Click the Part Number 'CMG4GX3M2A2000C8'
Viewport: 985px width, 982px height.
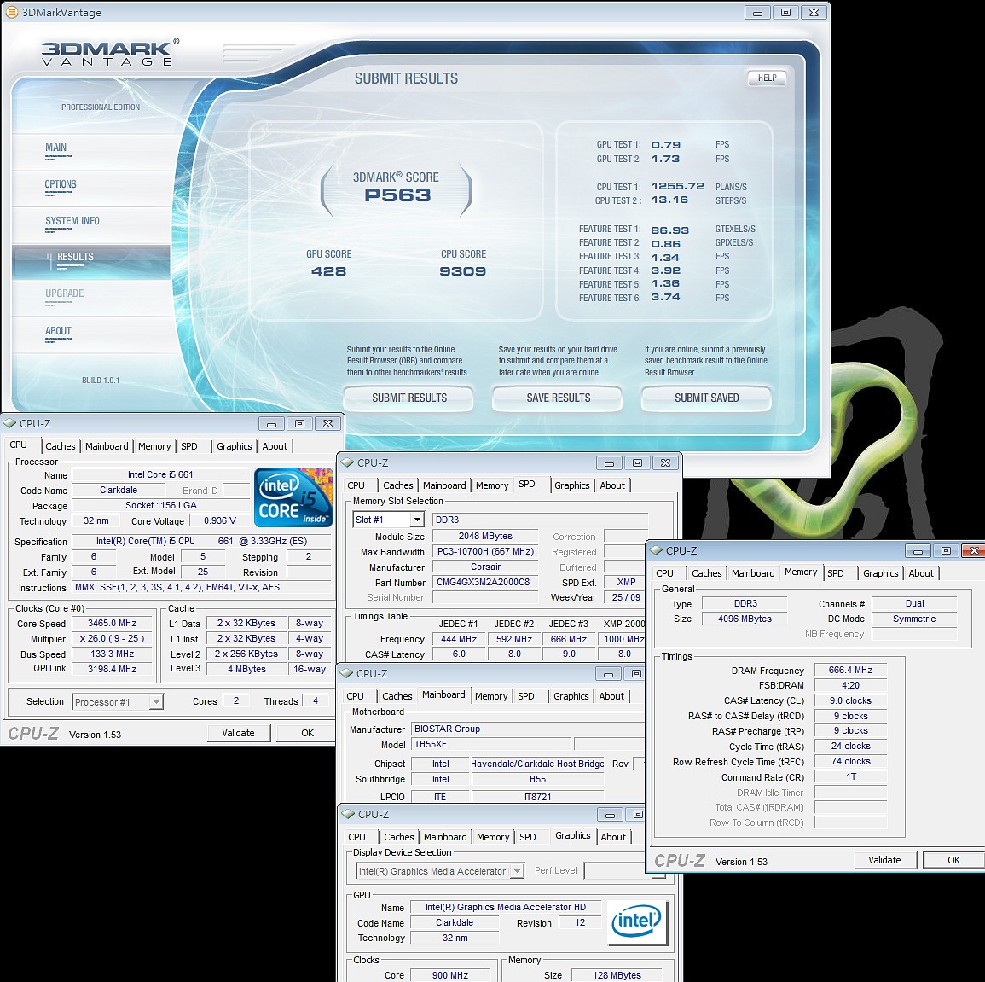[x=485, y=582]
